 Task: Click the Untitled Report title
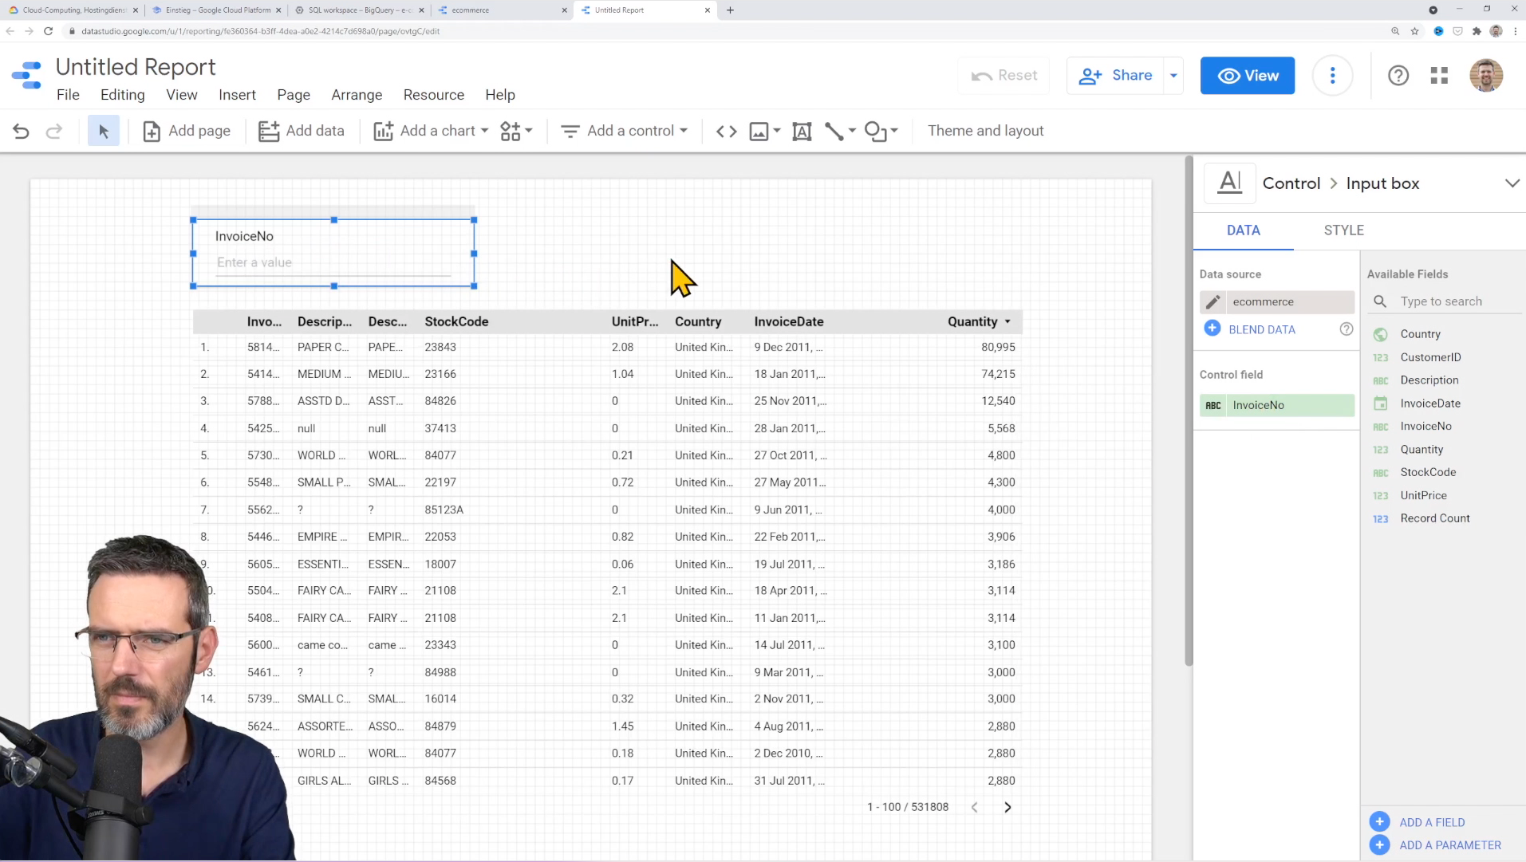click(x=136, y=67)
